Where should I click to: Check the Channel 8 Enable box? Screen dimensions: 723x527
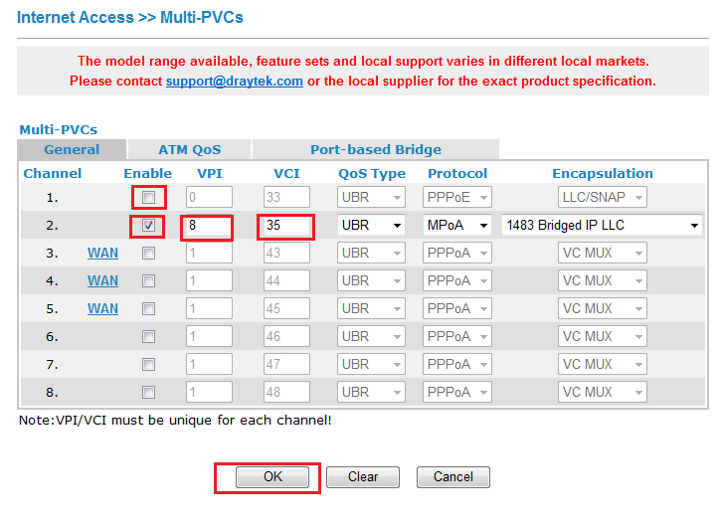coord(148,393)
